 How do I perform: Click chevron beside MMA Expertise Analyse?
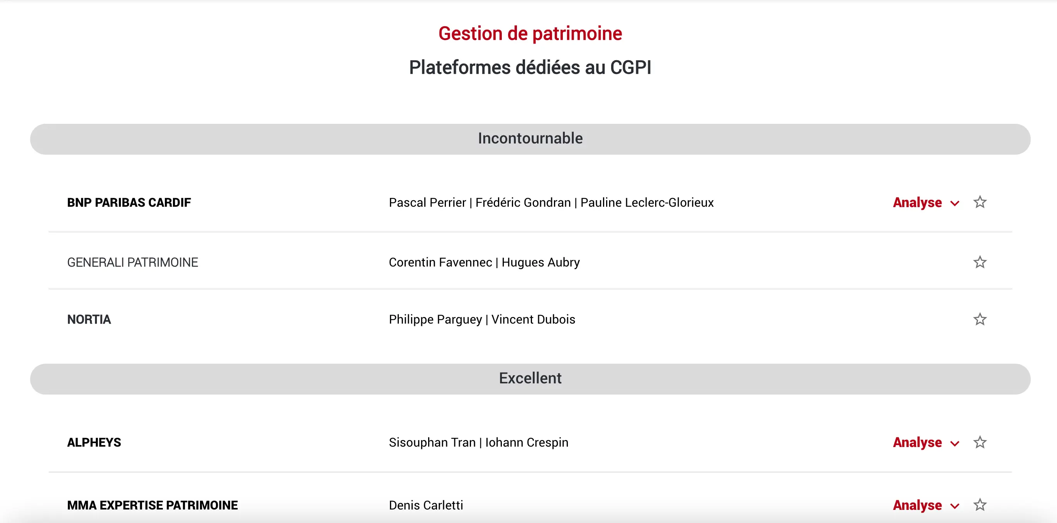(955, 506)
